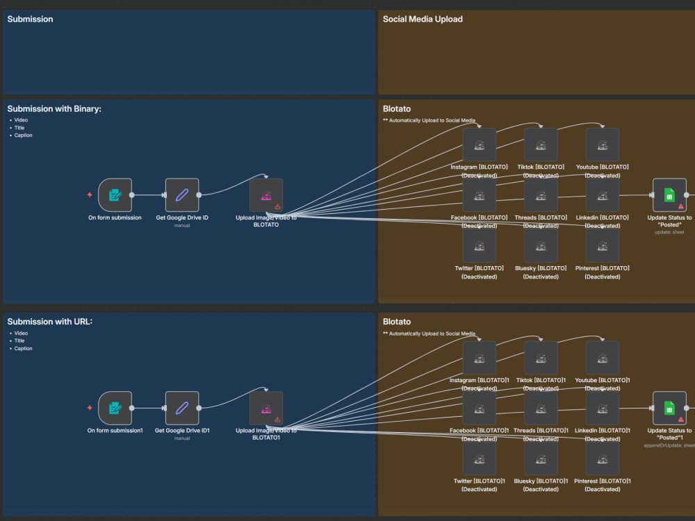The height and width of the screenshot is (521, 695).
Task: Select the Tiktok [BLOTATO] node
Action: coord(541,145)
